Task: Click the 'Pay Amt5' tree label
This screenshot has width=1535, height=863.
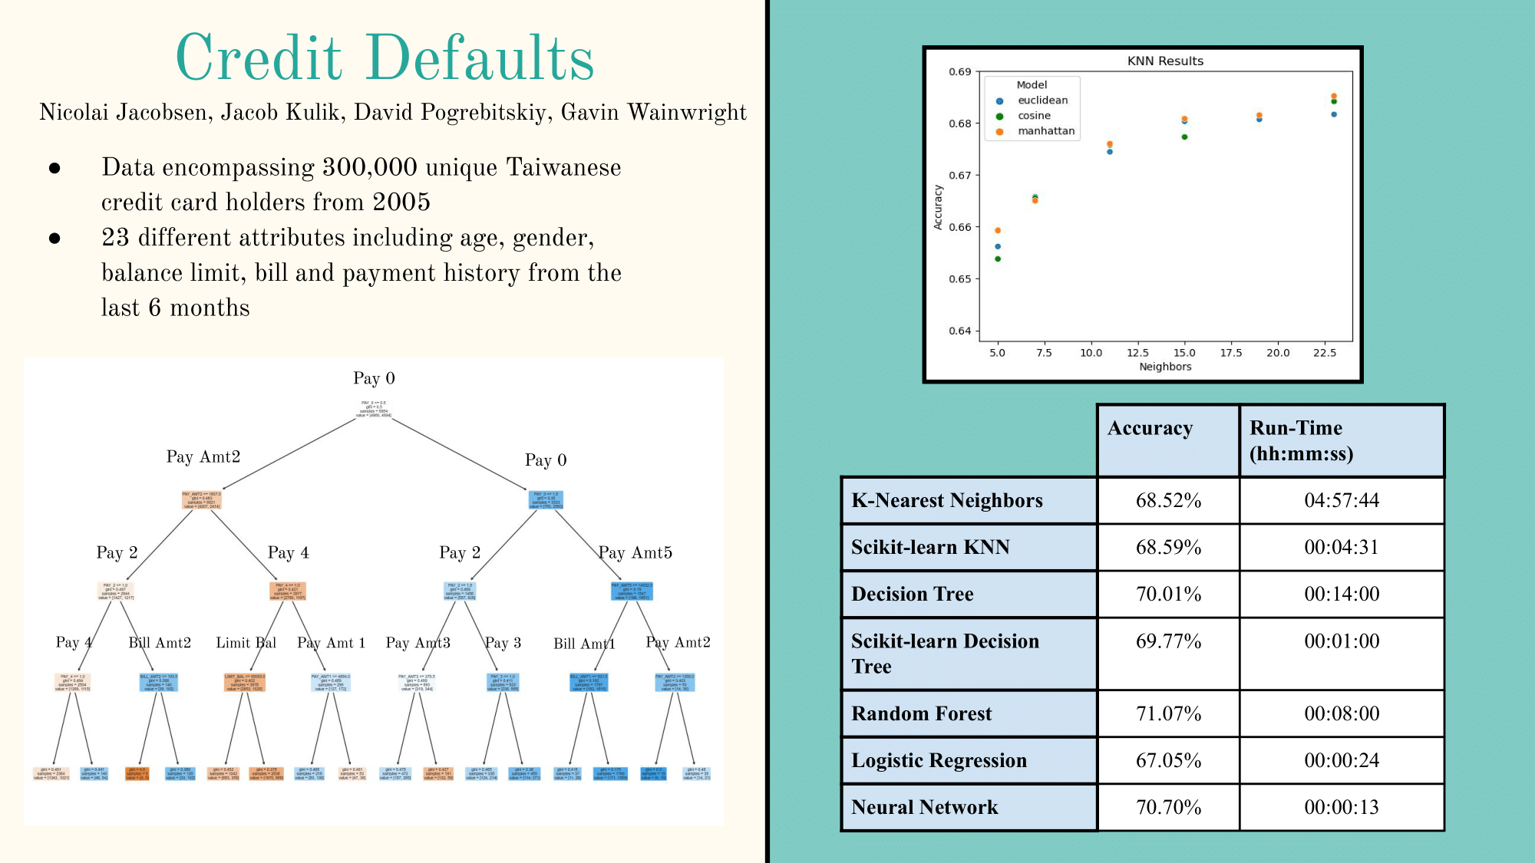Action: pos(635,553)
